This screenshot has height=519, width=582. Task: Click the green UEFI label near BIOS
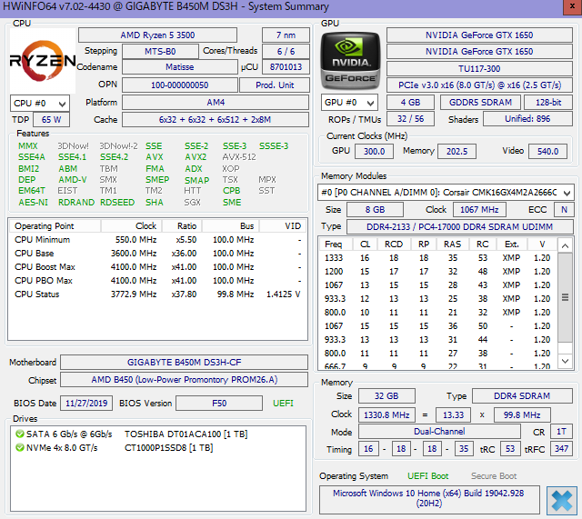(284, 403)
